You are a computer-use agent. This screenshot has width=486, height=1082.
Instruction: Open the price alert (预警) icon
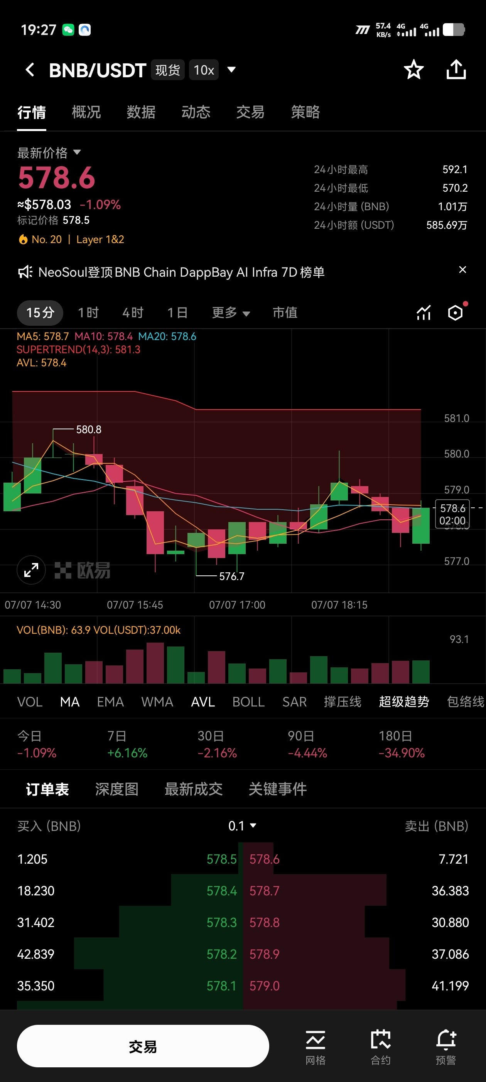(x=446, y=1047)
